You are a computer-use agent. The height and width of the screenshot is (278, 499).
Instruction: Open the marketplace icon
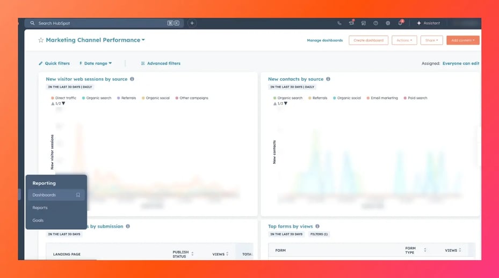(364, 23)
